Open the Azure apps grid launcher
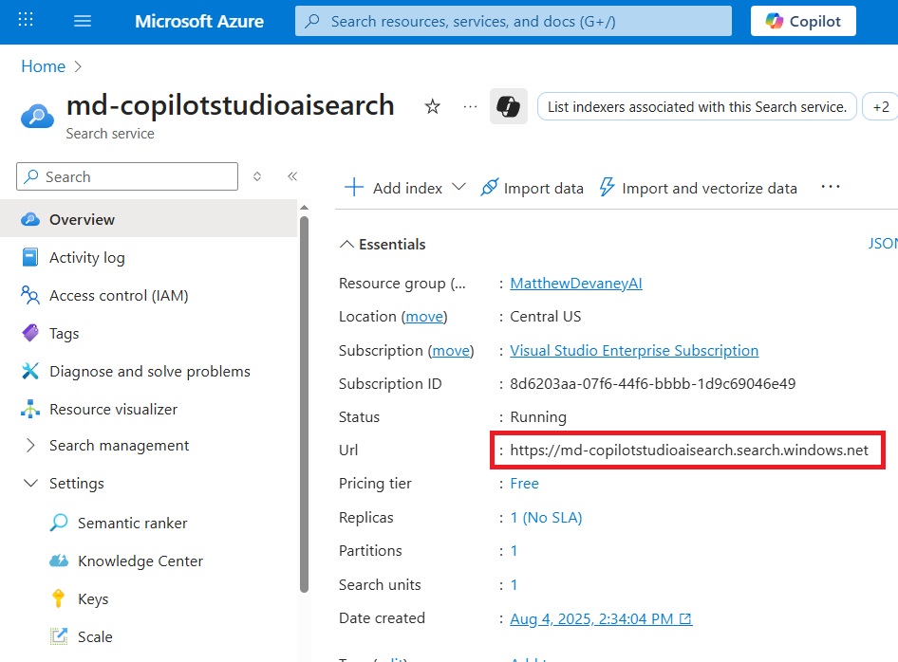The width and height of the screenshot is (898, 662). coord(26,21)
